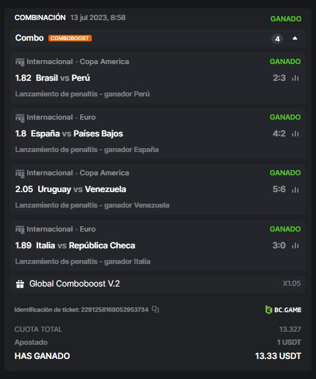
Task: Open stats icon for Uruguay vs Venezuela
Action: [295, 189]
